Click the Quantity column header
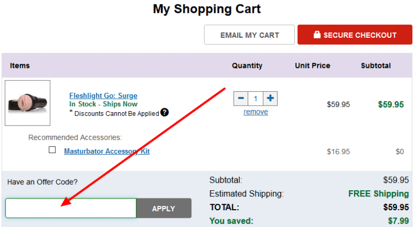 [247, 66]
